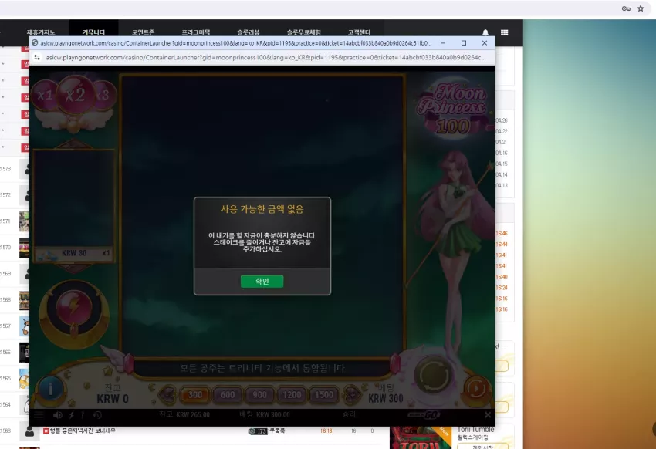Open game history clock icon
The width and height of the screenshot is (656, 449).
point(97,415)
